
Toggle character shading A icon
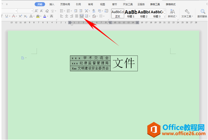pos(51,16)
